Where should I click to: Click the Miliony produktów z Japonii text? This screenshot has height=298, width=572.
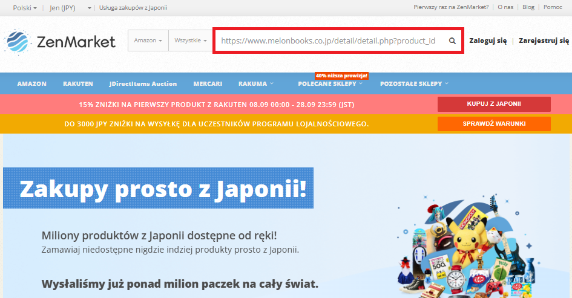159,235
